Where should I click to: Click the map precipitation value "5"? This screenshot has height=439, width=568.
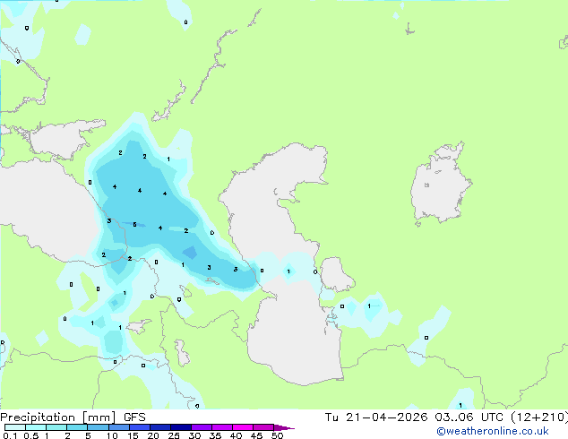pos(134,225)
